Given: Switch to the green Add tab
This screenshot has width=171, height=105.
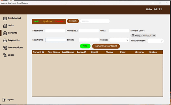Looking at the screenshot, I should [37, 21].
